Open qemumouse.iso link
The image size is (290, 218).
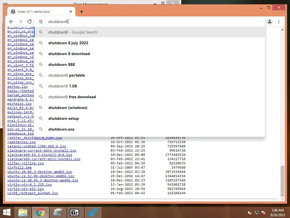[20, 133]
